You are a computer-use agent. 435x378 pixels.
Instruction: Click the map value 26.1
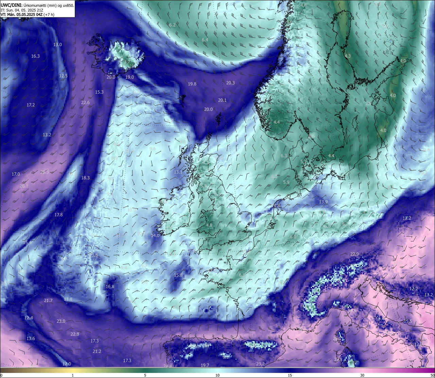point(24,186)
